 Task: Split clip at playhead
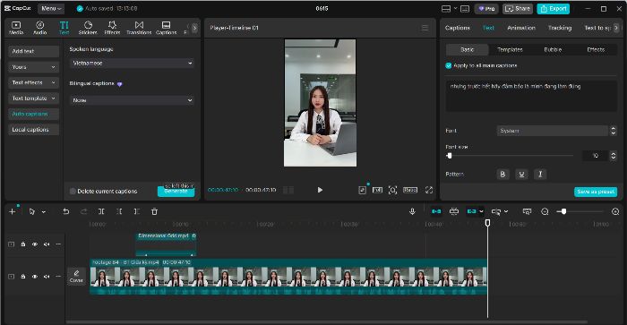[x=101, y=211]
